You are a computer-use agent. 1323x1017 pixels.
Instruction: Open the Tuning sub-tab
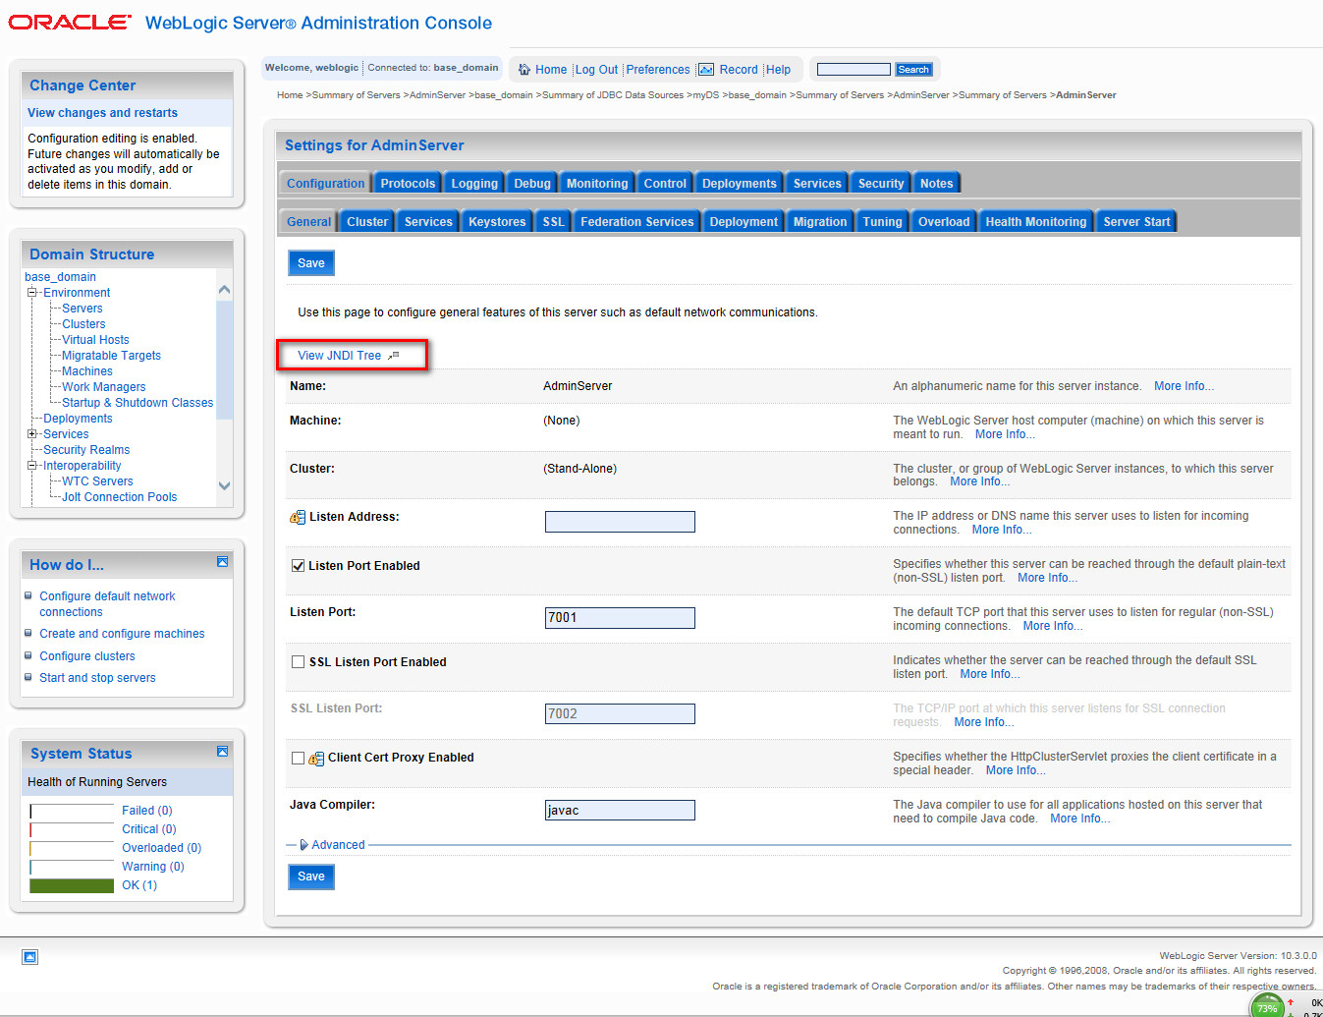882,222
